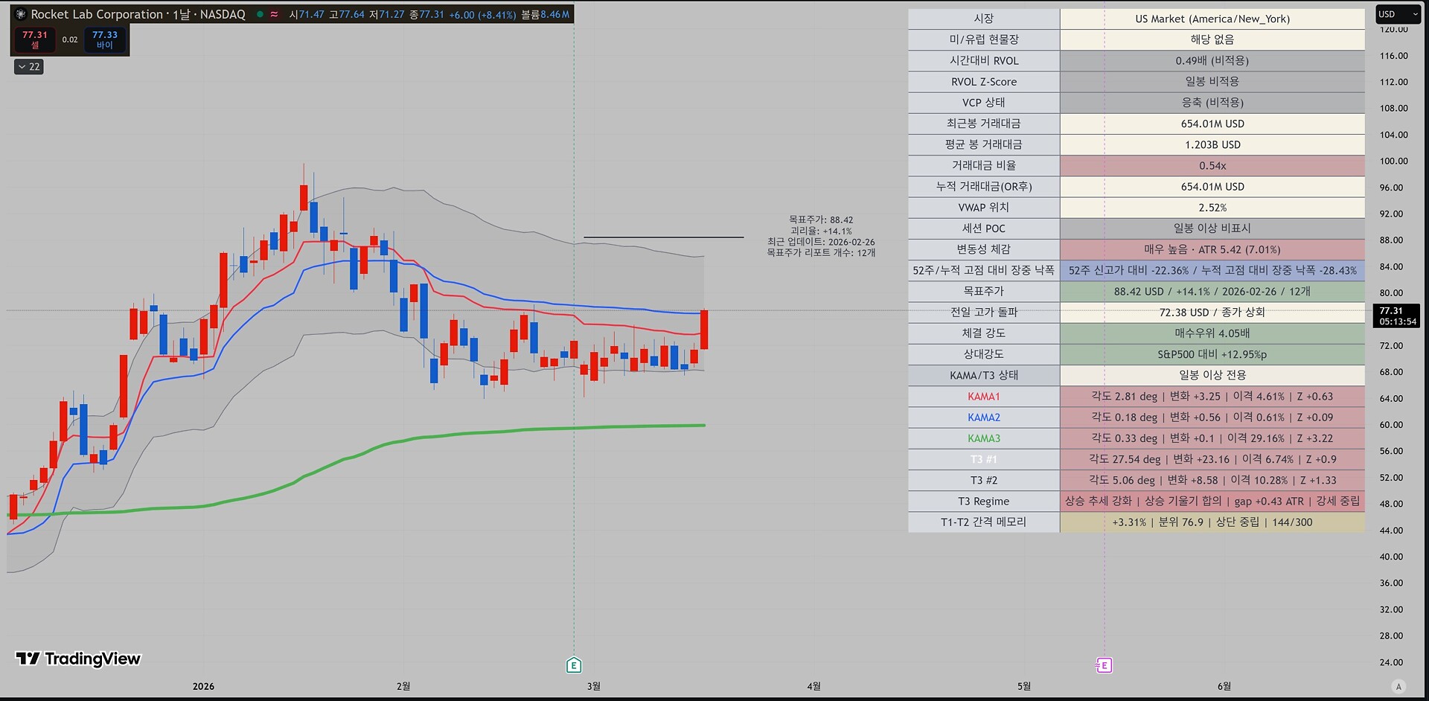Click the 52주 신고가 대비 -22.36% cell

(1212, 270)
